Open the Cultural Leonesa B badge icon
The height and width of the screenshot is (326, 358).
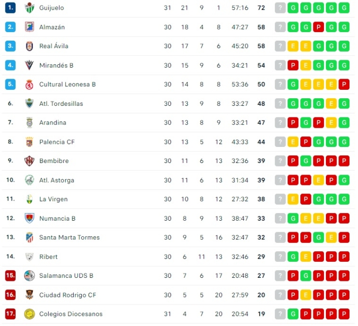pos(29,84)
